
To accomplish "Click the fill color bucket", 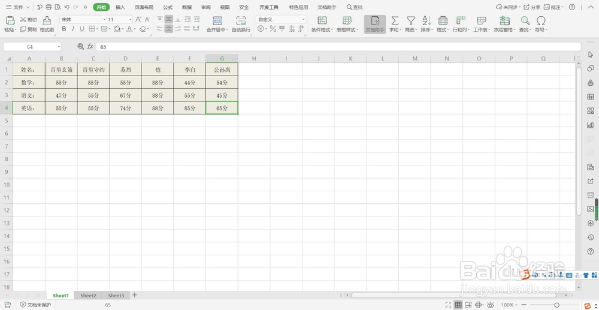I will 117,29.
